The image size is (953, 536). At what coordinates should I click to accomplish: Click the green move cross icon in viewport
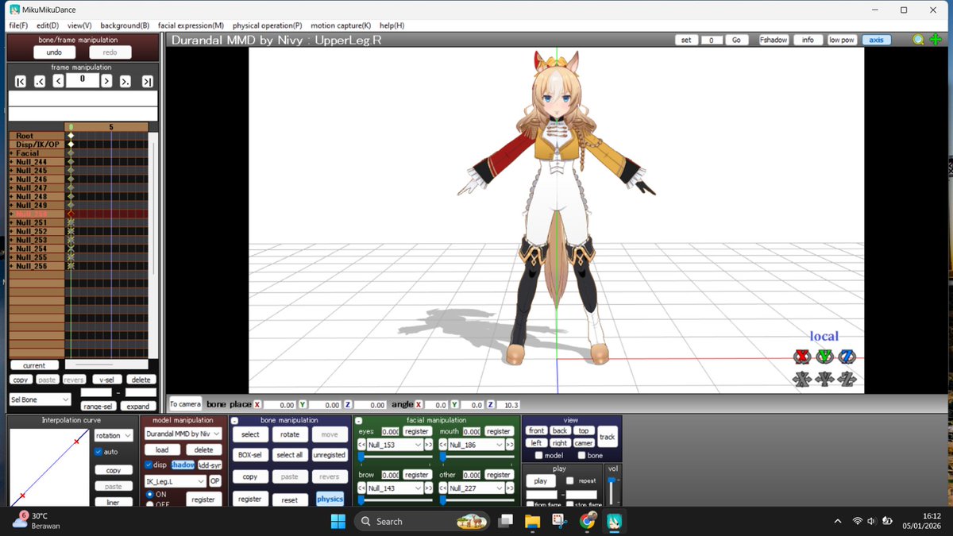pyautogui.click(x=935, y=40)
